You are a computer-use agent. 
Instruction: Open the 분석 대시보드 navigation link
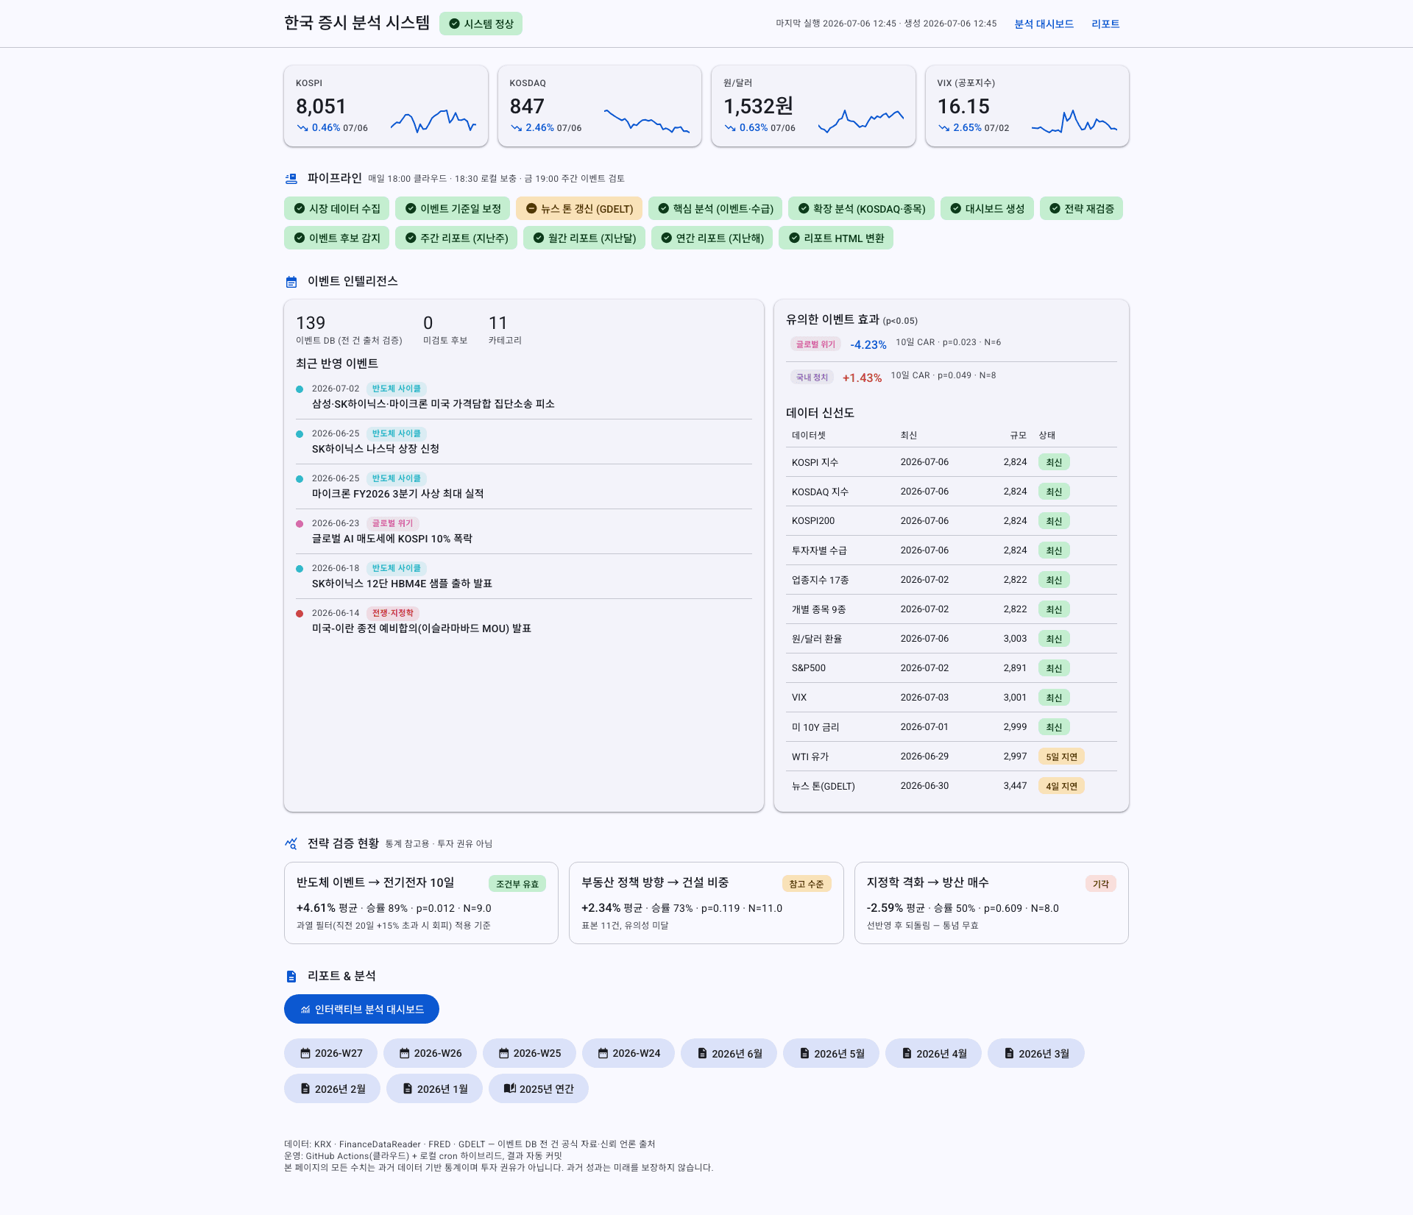[x=1044, y=24]
